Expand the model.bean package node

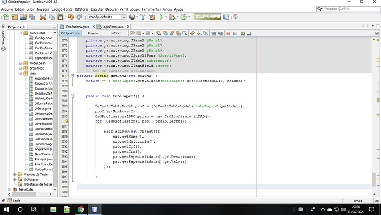(x=20, y=63)
